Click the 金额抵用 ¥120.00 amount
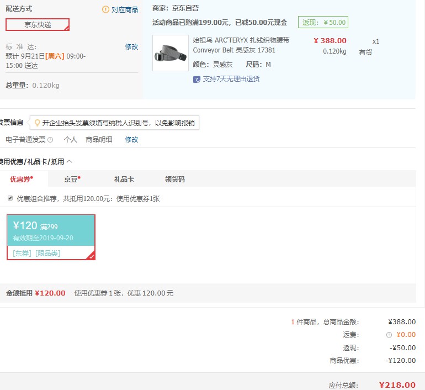Screen dimensions: 425x390 [50, 293]
